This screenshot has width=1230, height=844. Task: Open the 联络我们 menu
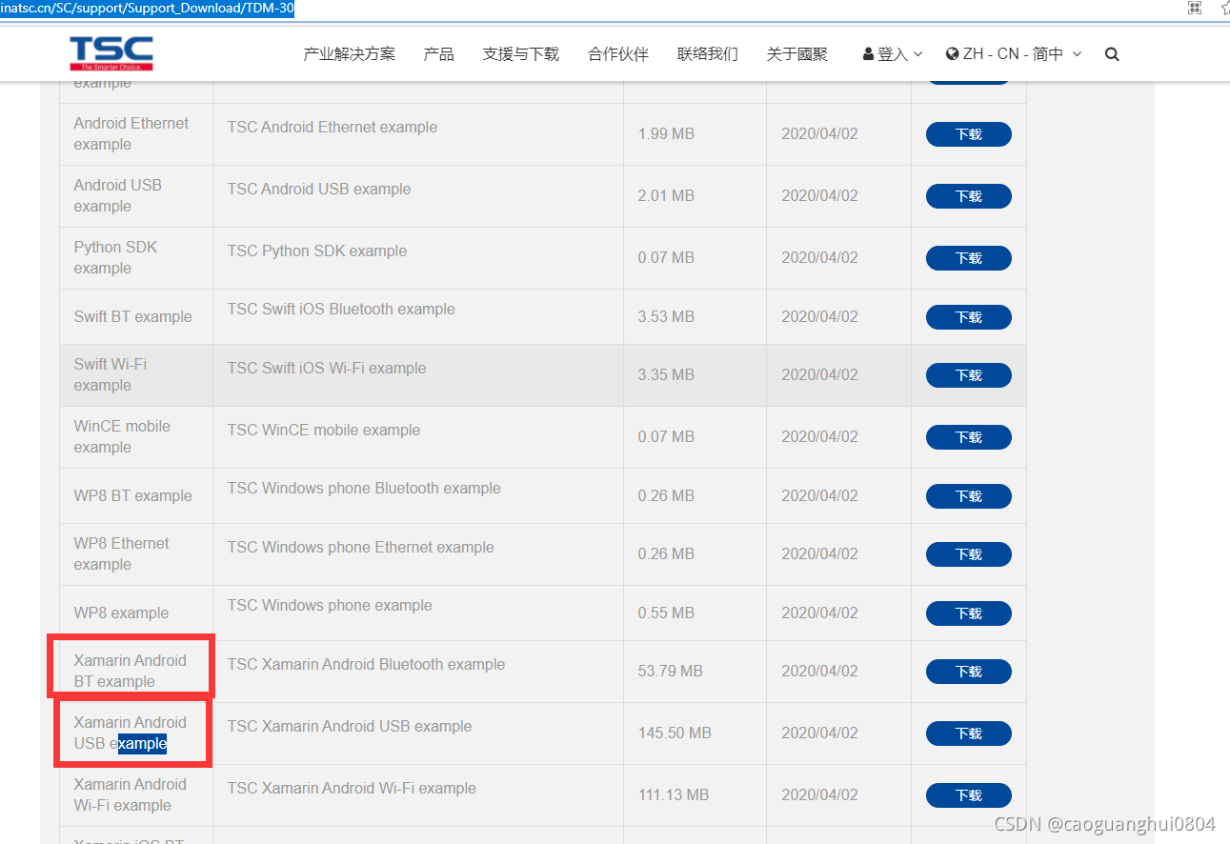(708, 54)
